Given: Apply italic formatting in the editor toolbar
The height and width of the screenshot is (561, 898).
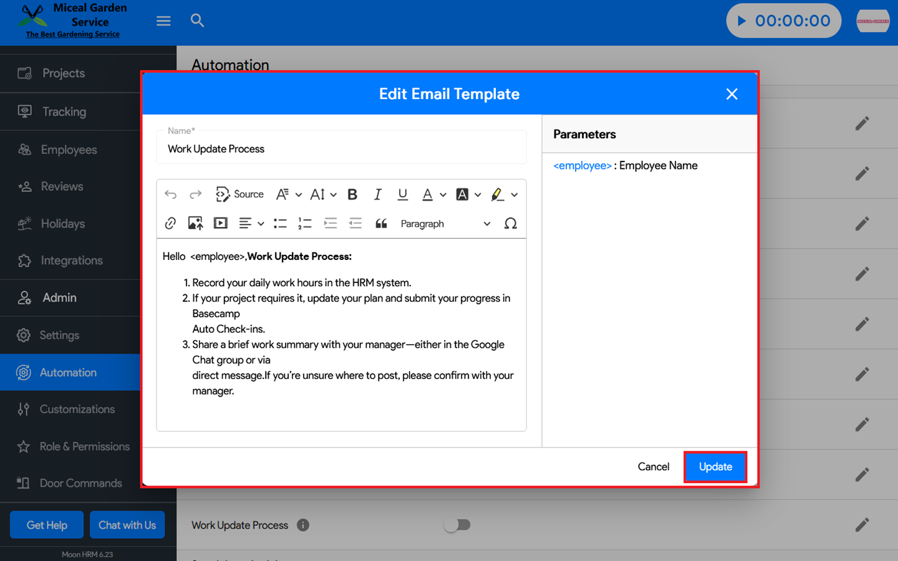Looking at the screenshot, I should point(377,194).
